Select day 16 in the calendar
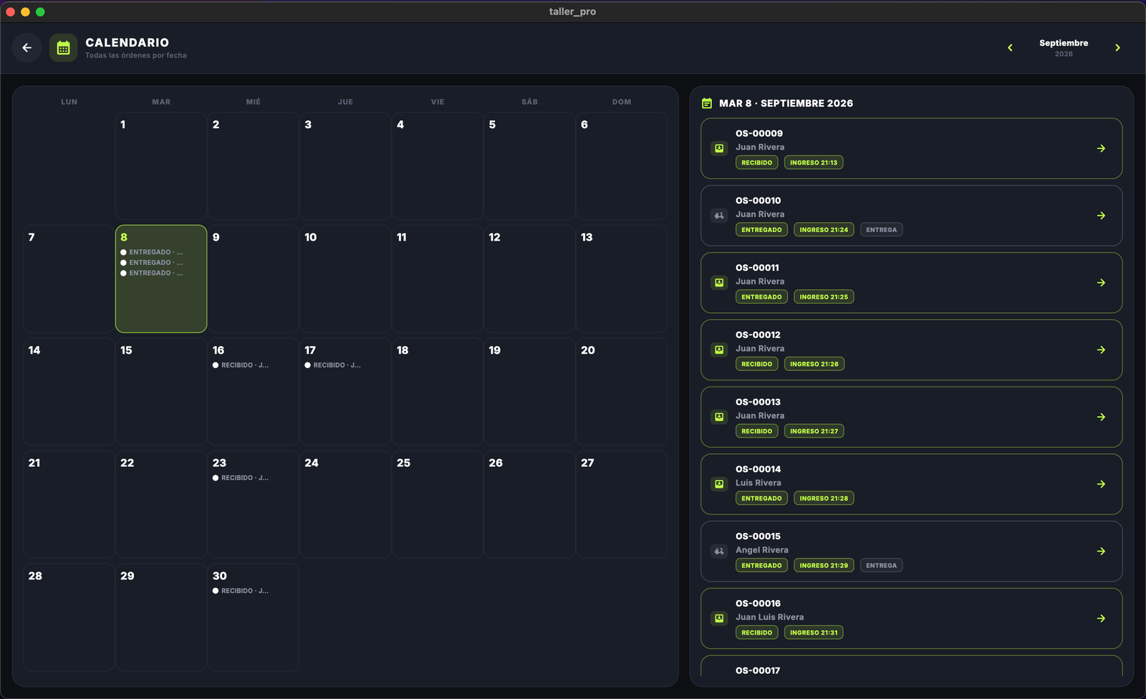This screenshot has height=699, width=1146. (253, 392)
